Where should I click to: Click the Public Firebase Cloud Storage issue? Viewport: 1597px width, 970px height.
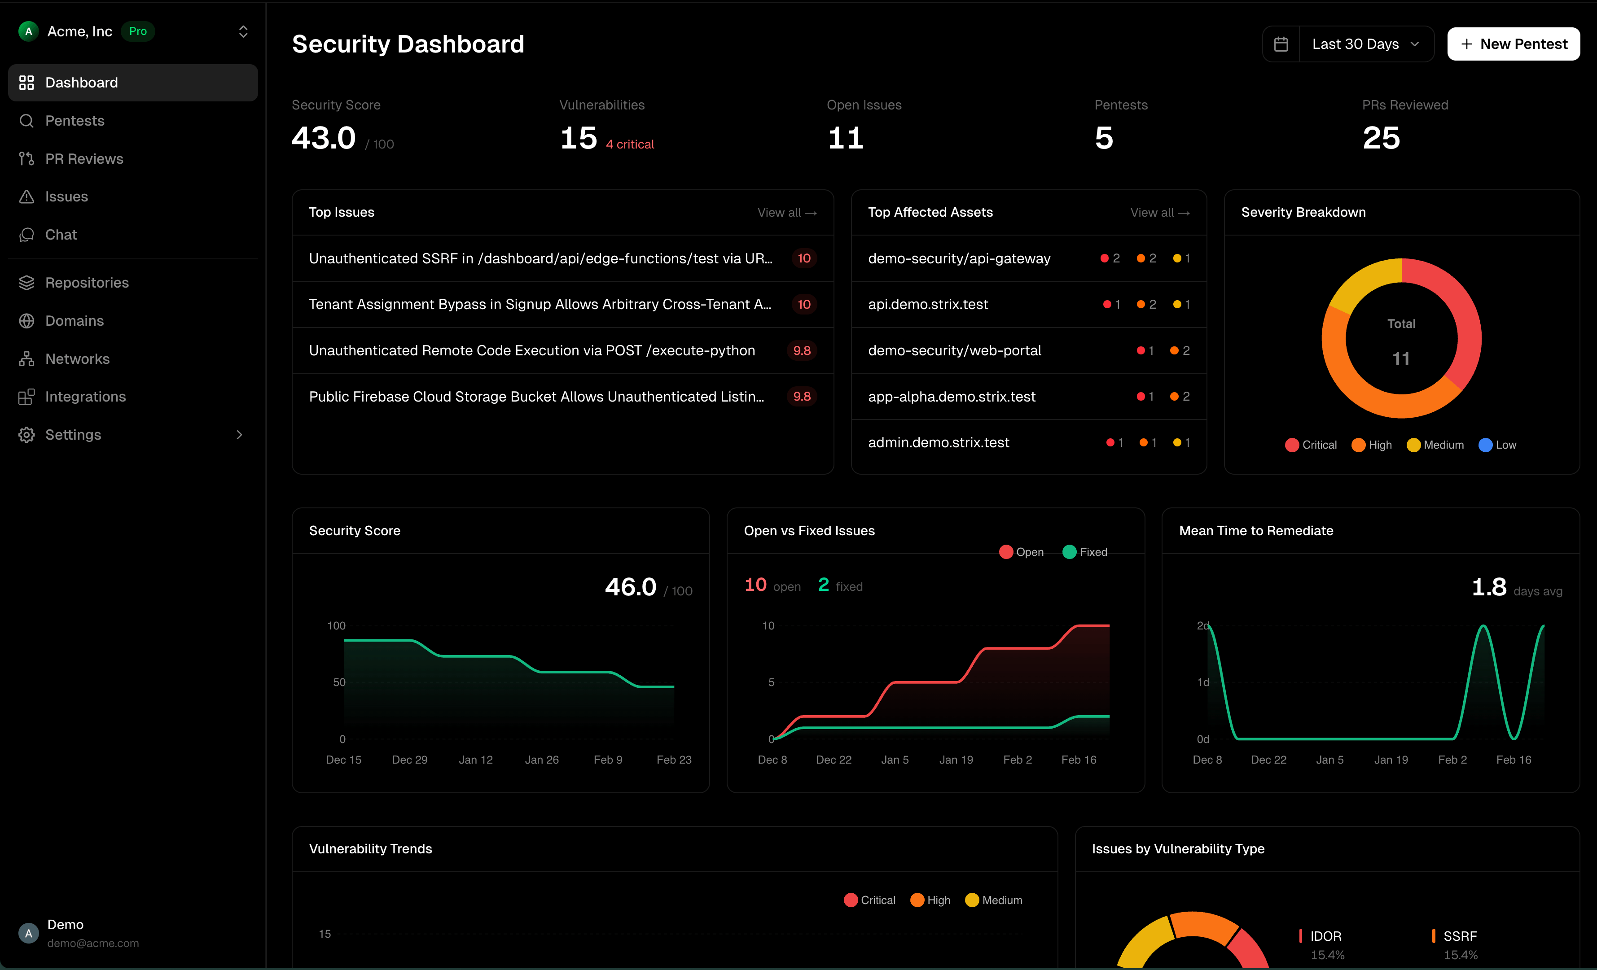point(562,397)
